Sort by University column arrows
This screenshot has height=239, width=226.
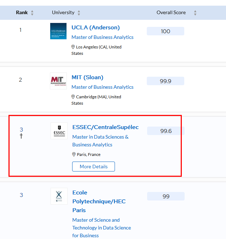click(79, 13)
